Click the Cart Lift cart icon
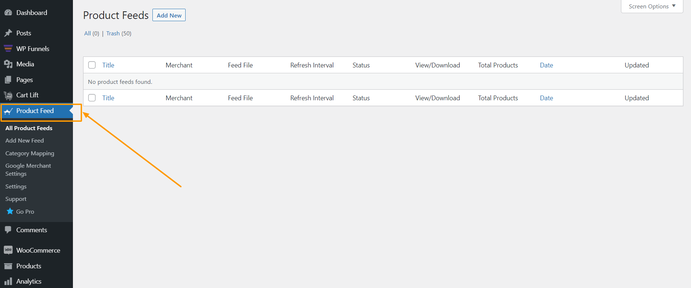This screenshot has width=691, height=288. pos(8,96)
